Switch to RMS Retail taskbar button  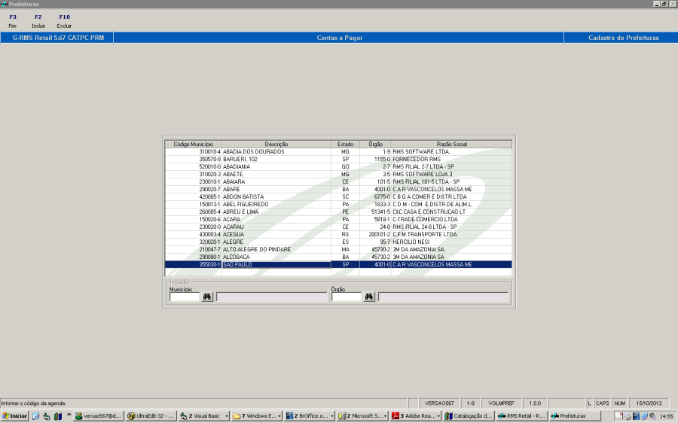click(521, 415)
